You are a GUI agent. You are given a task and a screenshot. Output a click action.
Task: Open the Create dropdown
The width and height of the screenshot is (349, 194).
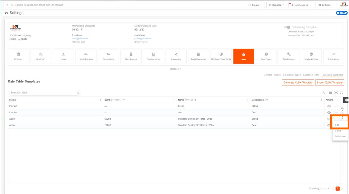[255, 5]
